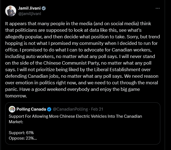Open the more options ellipsis menu
This screenshot has width=171, height=150.
pyautogui.click(x=158, y=8)
